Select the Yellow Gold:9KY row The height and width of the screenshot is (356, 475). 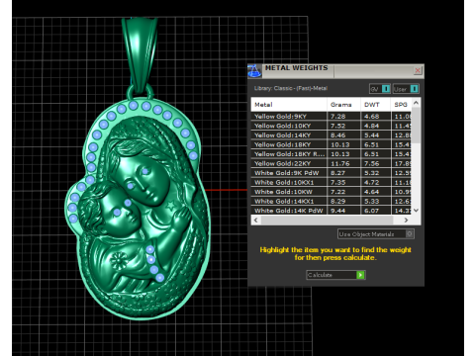coord(332,116)
